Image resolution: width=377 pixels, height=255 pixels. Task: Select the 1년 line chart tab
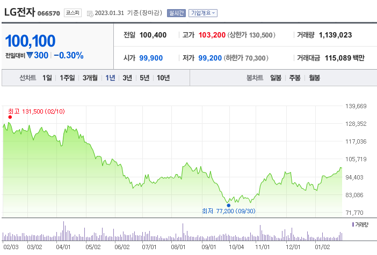point(110,78)
